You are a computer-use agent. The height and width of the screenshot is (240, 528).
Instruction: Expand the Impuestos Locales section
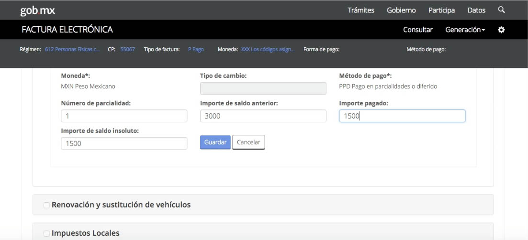[x=85, y=233]
